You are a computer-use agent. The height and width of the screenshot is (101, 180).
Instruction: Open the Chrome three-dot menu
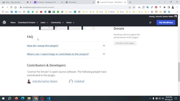coord(177,7)
